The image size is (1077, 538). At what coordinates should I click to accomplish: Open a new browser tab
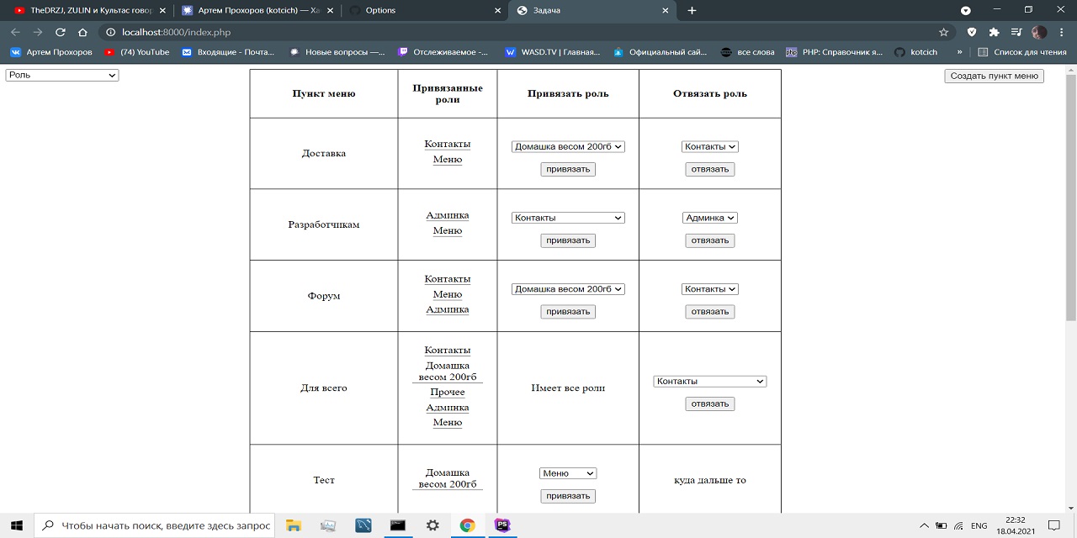tap(692, 10)
